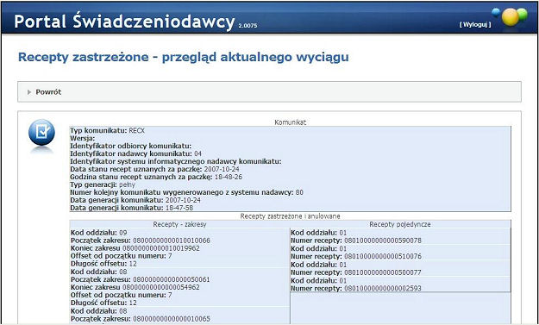Select the Typ komunikatu RECX line

(x=107, y=130)
